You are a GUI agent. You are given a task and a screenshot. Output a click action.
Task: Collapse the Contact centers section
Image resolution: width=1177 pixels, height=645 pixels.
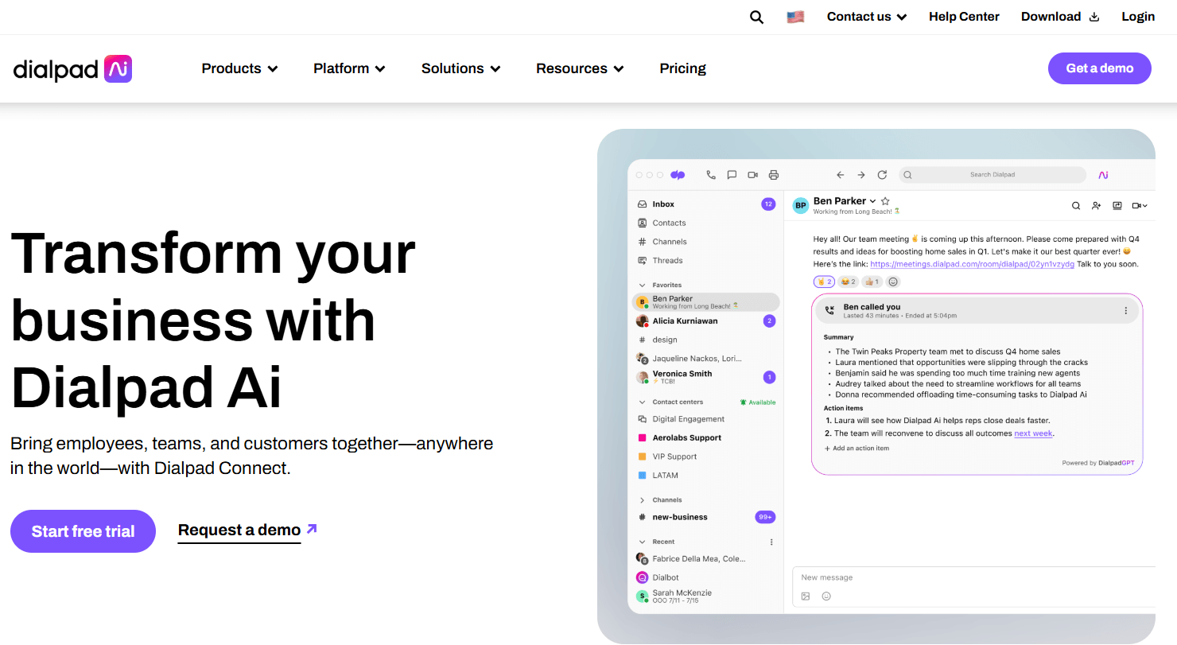pos(642,402)
